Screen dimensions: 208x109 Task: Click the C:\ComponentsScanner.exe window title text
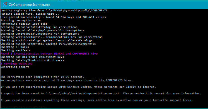(29, 5)
